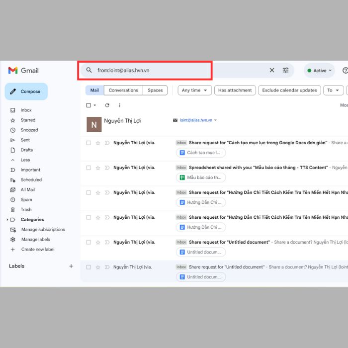
Task: Open the Drafts folder
Action: [27, 150]
